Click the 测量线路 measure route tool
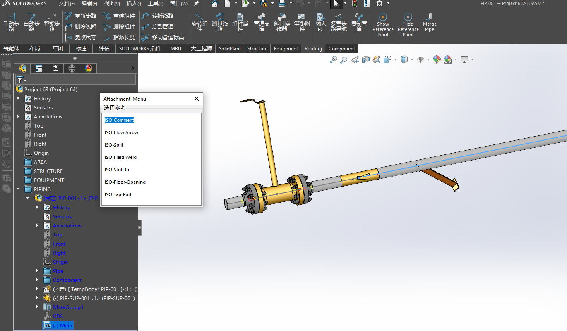567x331 pixels. (x=220, y=23)
